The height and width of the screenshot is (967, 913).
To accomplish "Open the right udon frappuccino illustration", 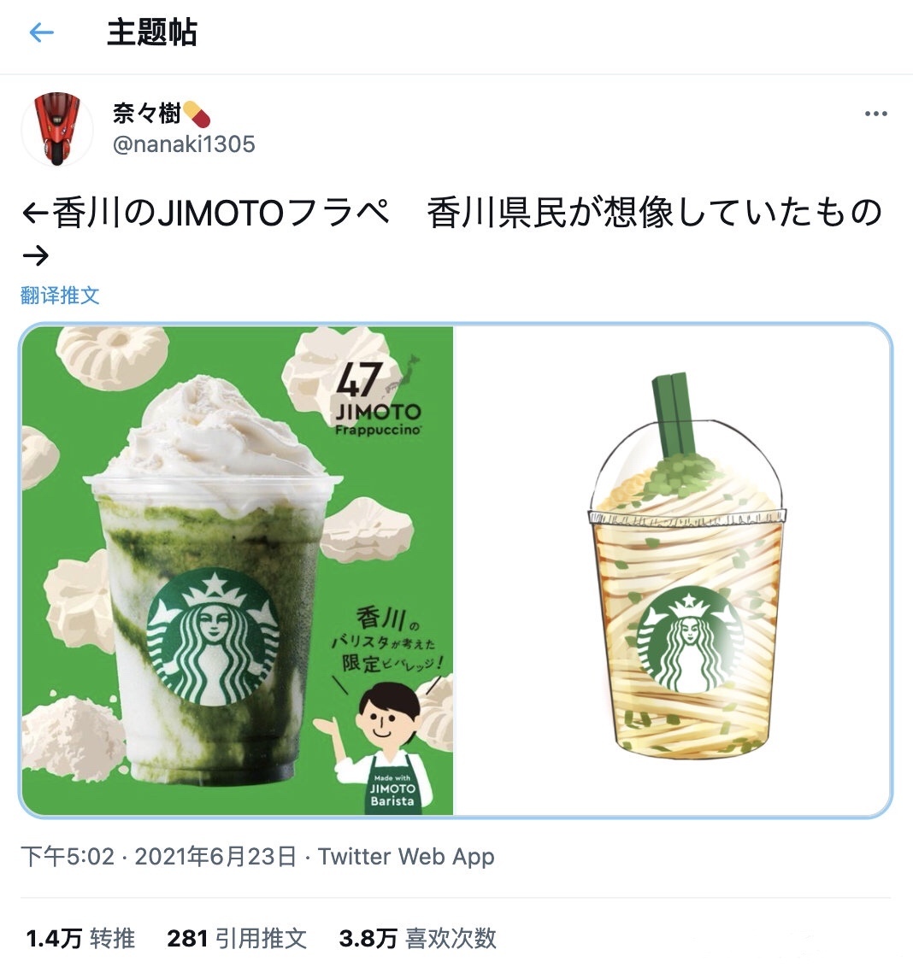I will (x=673, y=571).
